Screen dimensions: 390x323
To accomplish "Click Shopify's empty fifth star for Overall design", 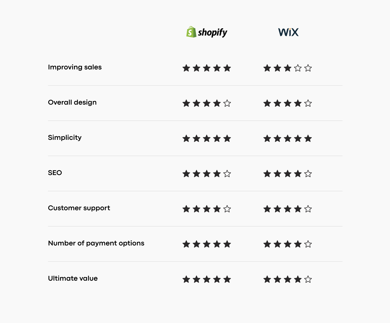I will coord(227,103).
